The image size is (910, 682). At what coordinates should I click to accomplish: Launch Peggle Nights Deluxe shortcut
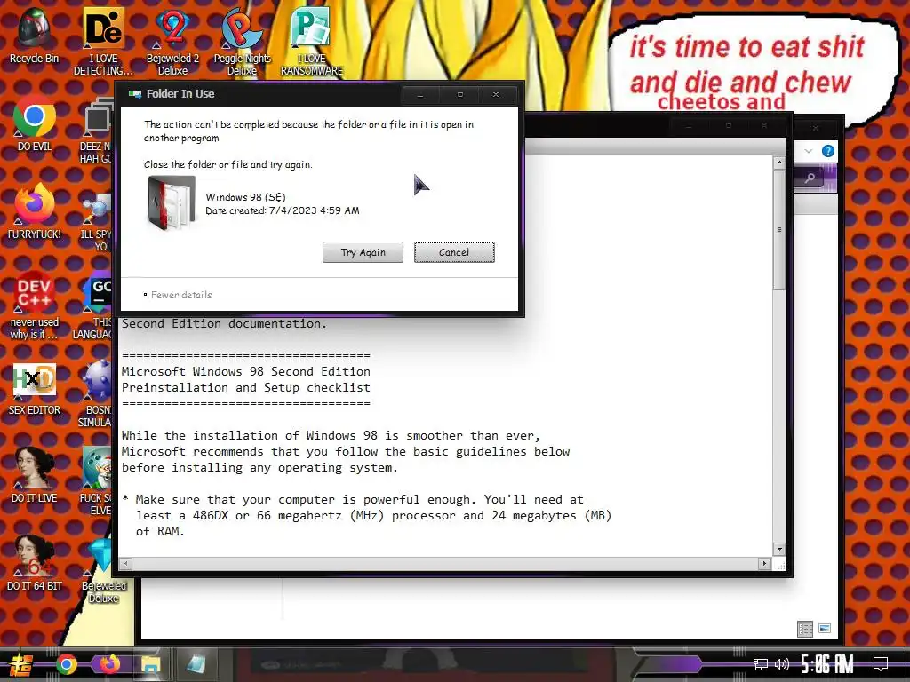[242, 41]
